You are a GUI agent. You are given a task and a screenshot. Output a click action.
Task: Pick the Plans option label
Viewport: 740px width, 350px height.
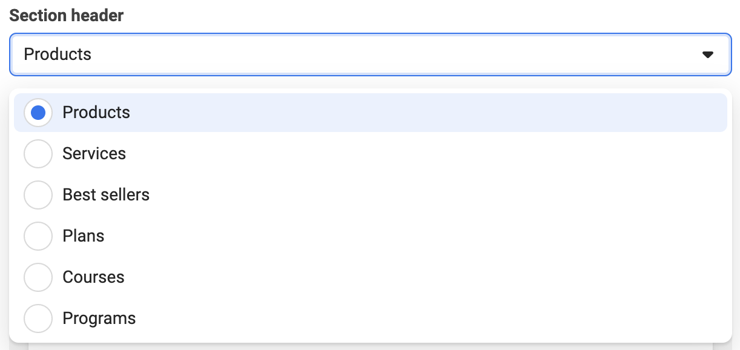[x=84, y=236]
